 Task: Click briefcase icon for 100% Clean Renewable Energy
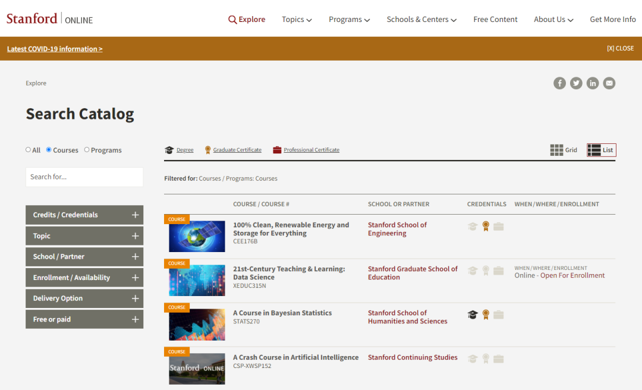(x=498, y=227)
